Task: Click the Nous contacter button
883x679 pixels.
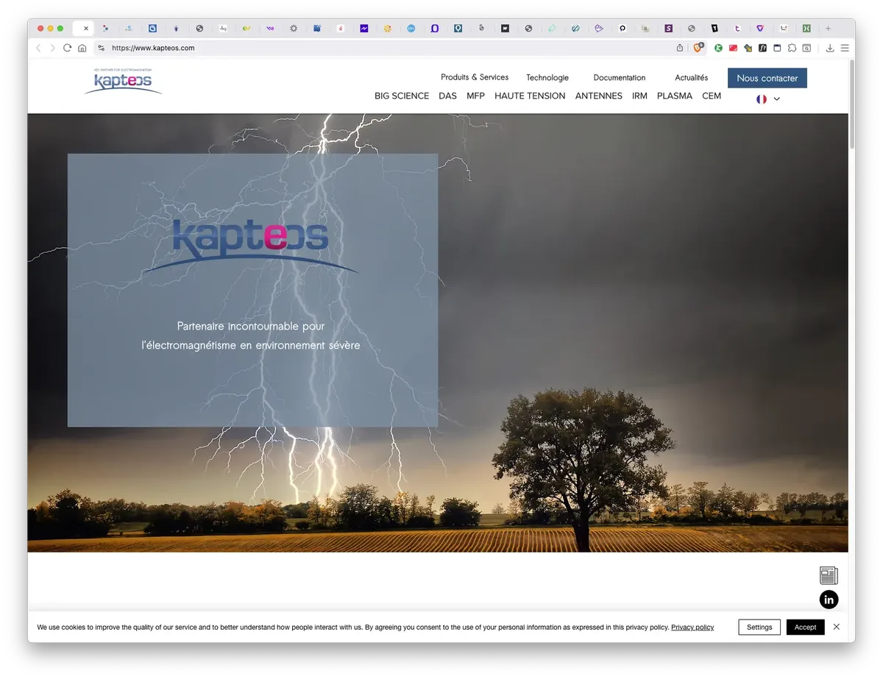Action: [767, 78]
